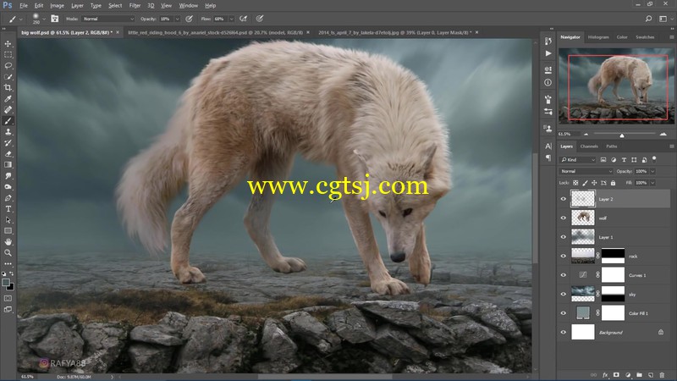Open the Filter menu
Viewport: 677px width, 381px height.
pos(135,6)
